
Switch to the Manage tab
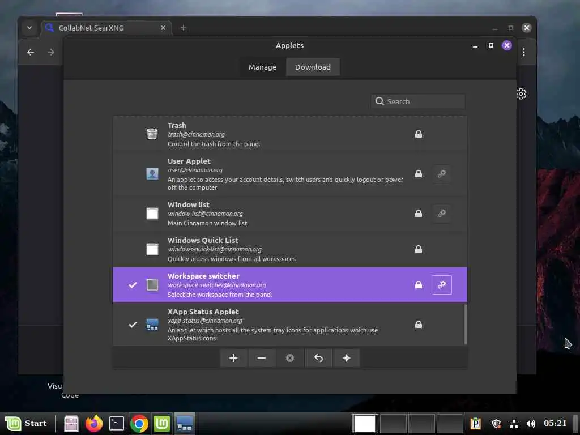263,67
